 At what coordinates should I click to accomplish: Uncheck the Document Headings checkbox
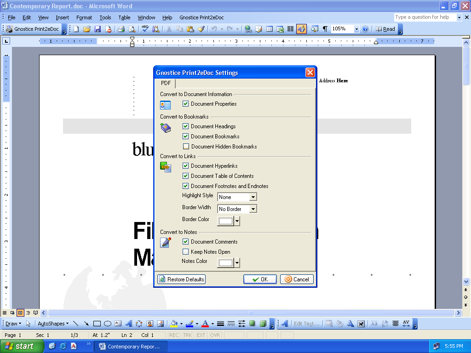pyautogui.click(x=186, y=126)
